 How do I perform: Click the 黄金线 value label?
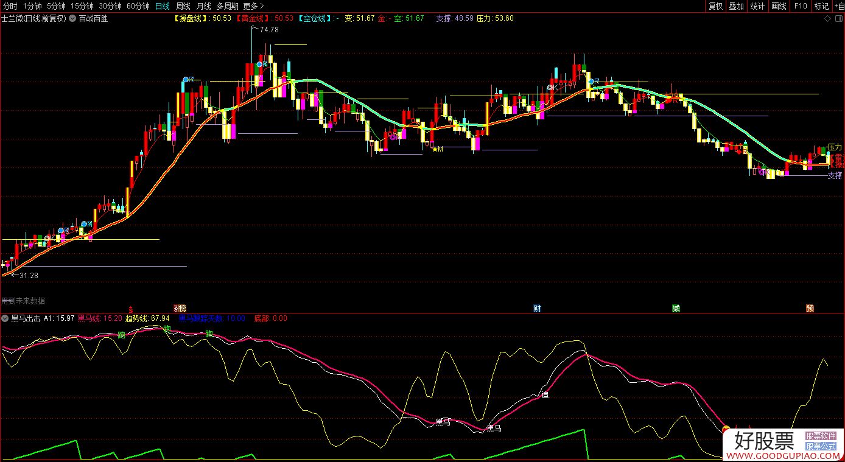264,18
